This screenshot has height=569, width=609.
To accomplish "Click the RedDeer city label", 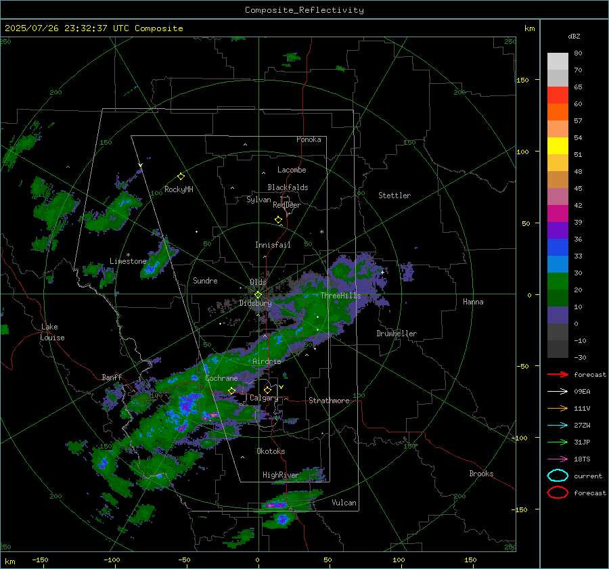I will [x=287, y=205].
